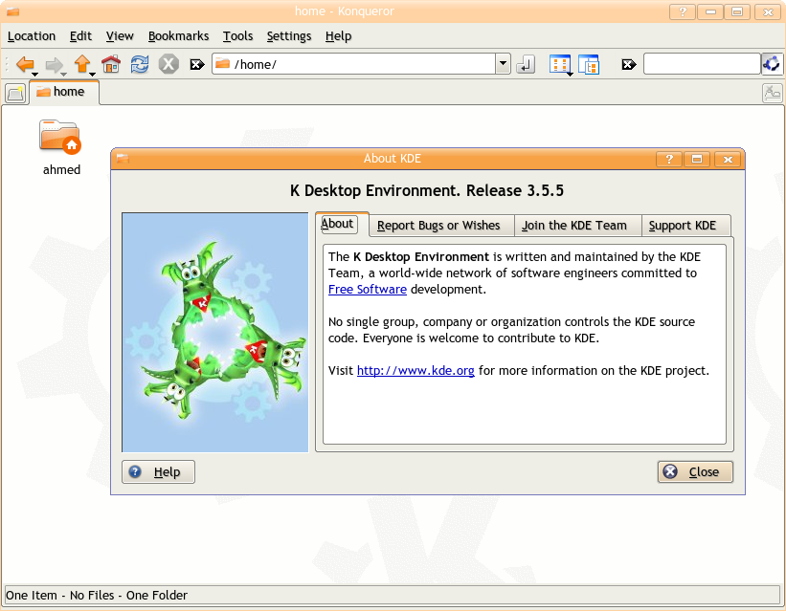Maximize the About KDE dialog
Image resolution: width=786 pixels, height=611 pixels.
[697, 160]
